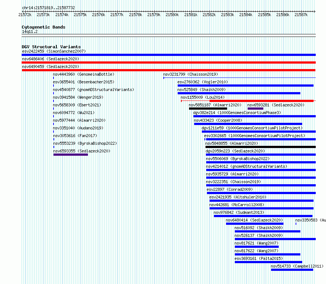326x284 pixels.
Task: Select the Cytogenetic Bands track title
Action: point(44,27)
